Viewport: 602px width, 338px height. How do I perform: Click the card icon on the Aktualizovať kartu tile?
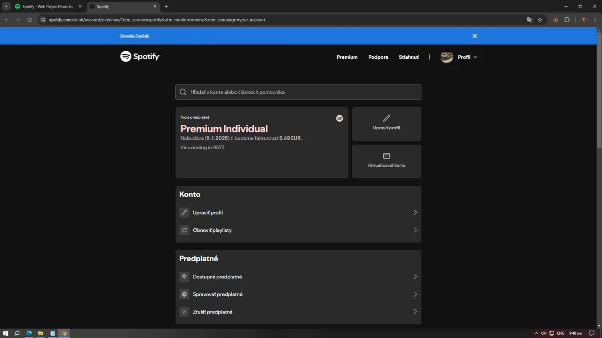pos(387,156)
